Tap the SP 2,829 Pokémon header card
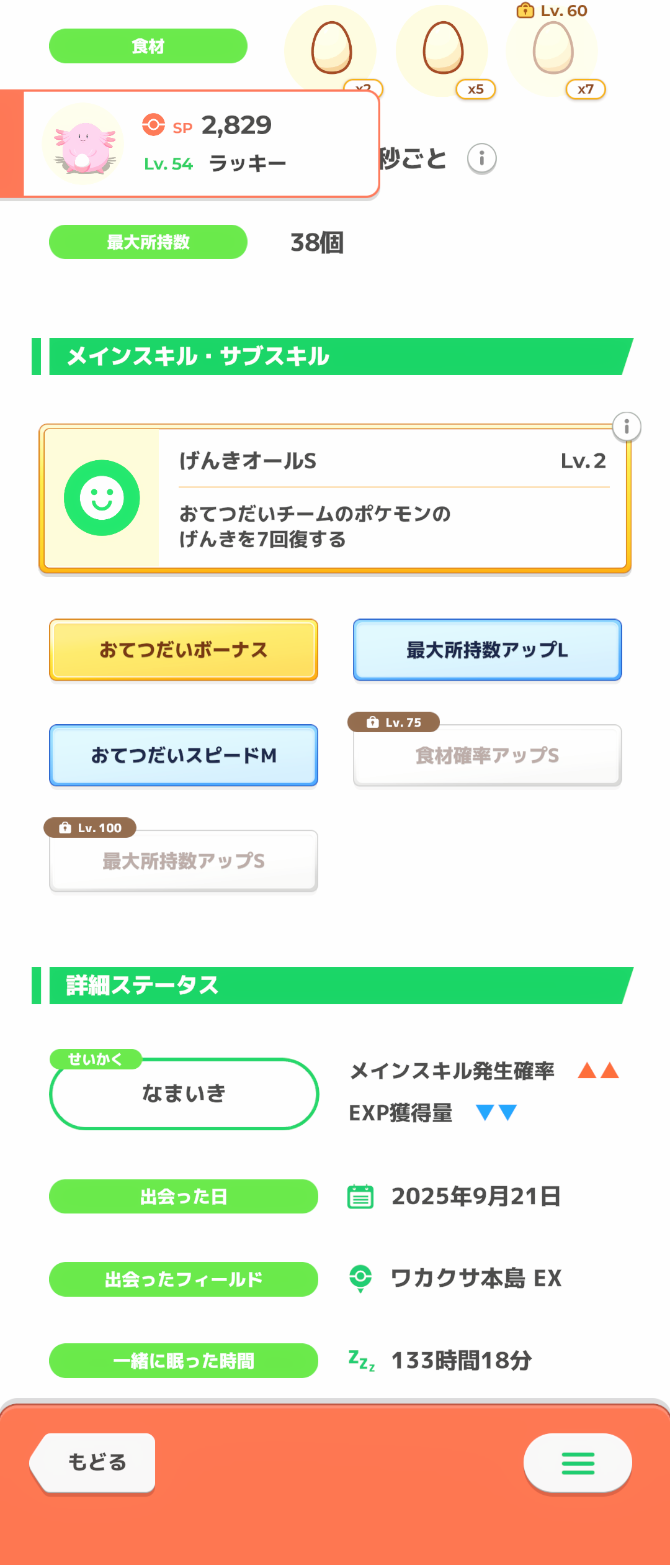Viewport: 670px width, 1565px height. click(248, 144)
